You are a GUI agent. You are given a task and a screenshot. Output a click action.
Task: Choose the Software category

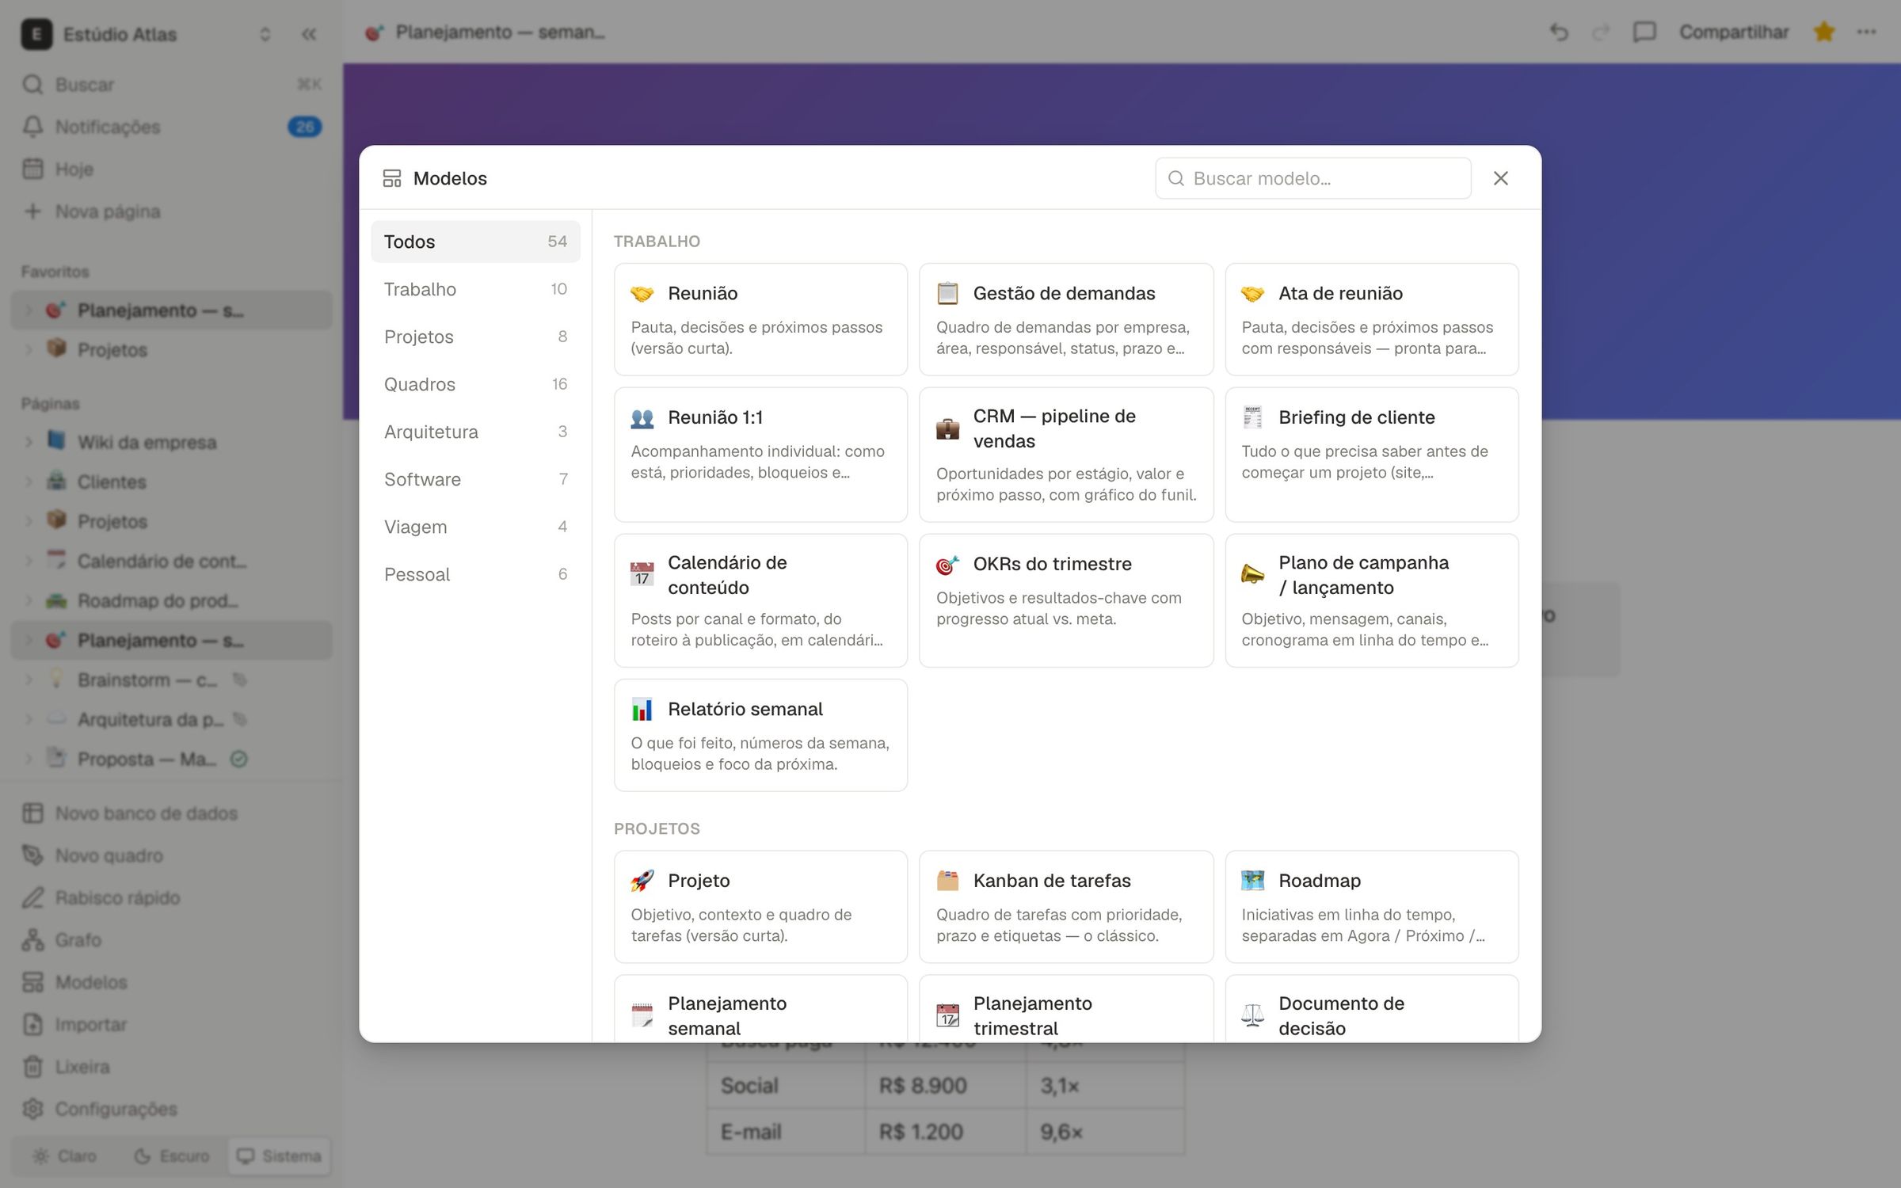475,479
